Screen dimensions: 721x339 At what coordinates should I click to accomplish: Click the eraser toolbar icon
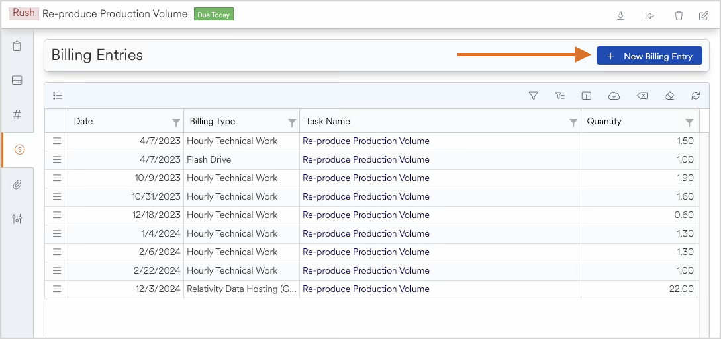click(x=669, y=95)
